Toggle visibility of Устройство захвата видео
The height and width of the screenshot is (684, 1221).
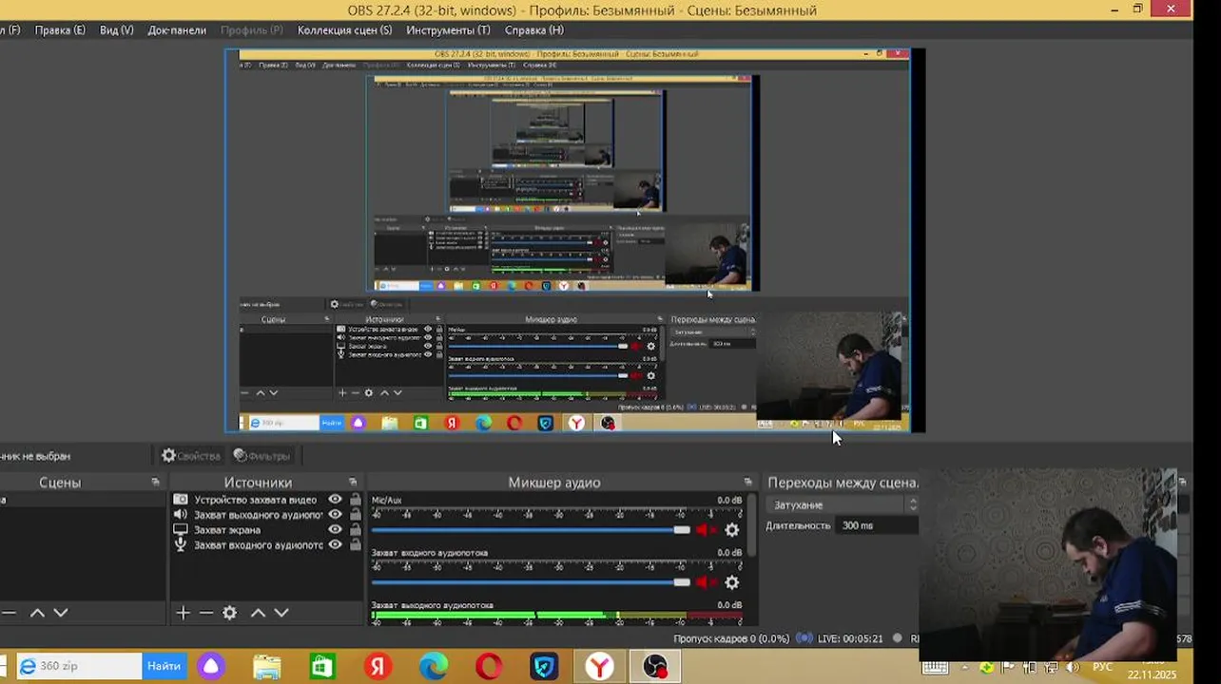point(335,500)
